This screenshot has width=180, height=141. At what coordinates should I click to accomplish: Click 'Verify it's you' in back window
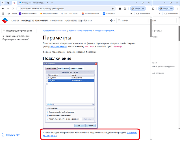coord(166,8)
